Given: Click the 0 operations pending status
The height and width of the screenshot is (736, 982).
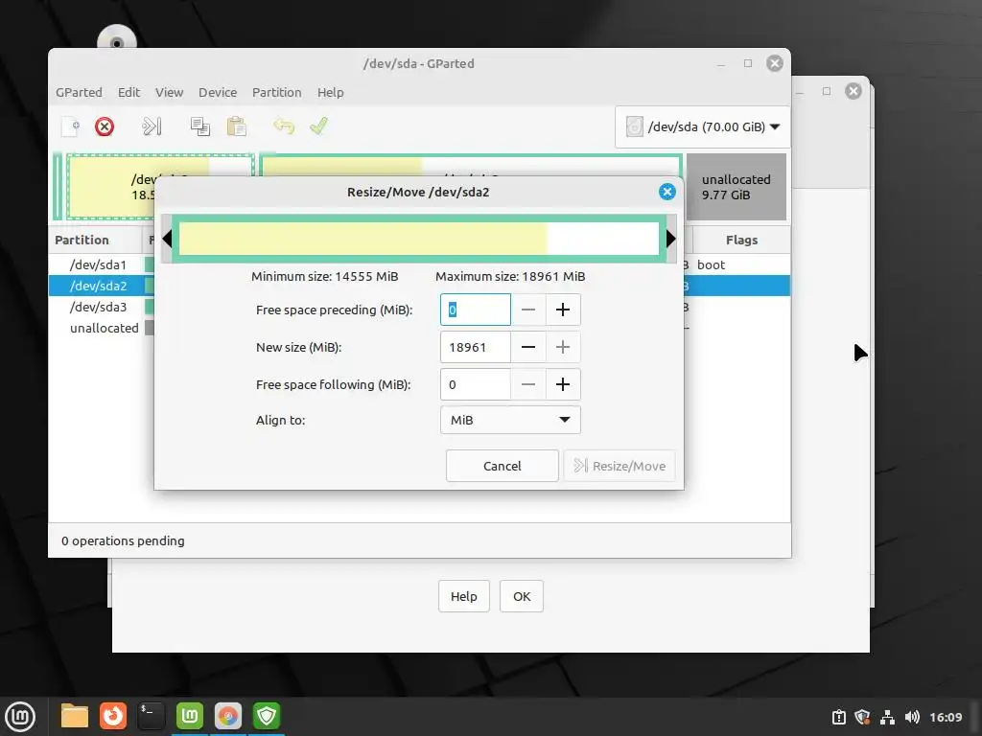Looking at the screenshot, I should [123, 540].
